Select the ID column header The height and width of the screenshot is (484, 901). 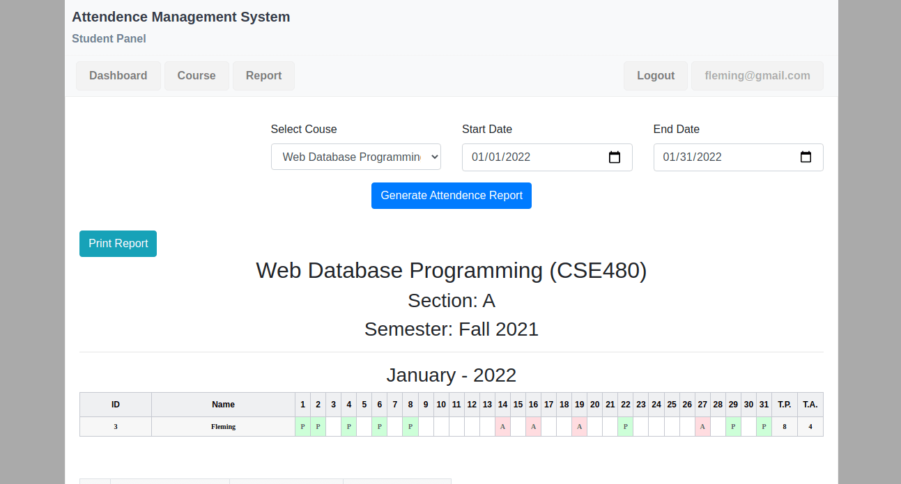[x=116, y=405]
